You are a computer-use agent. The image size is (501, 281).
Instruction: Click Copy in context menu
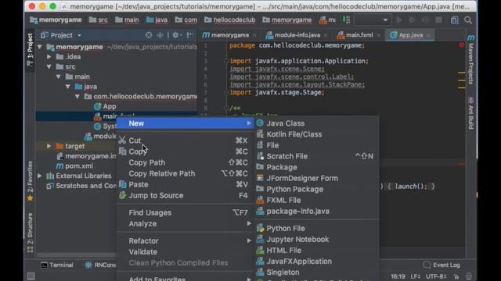coord(185,151)
